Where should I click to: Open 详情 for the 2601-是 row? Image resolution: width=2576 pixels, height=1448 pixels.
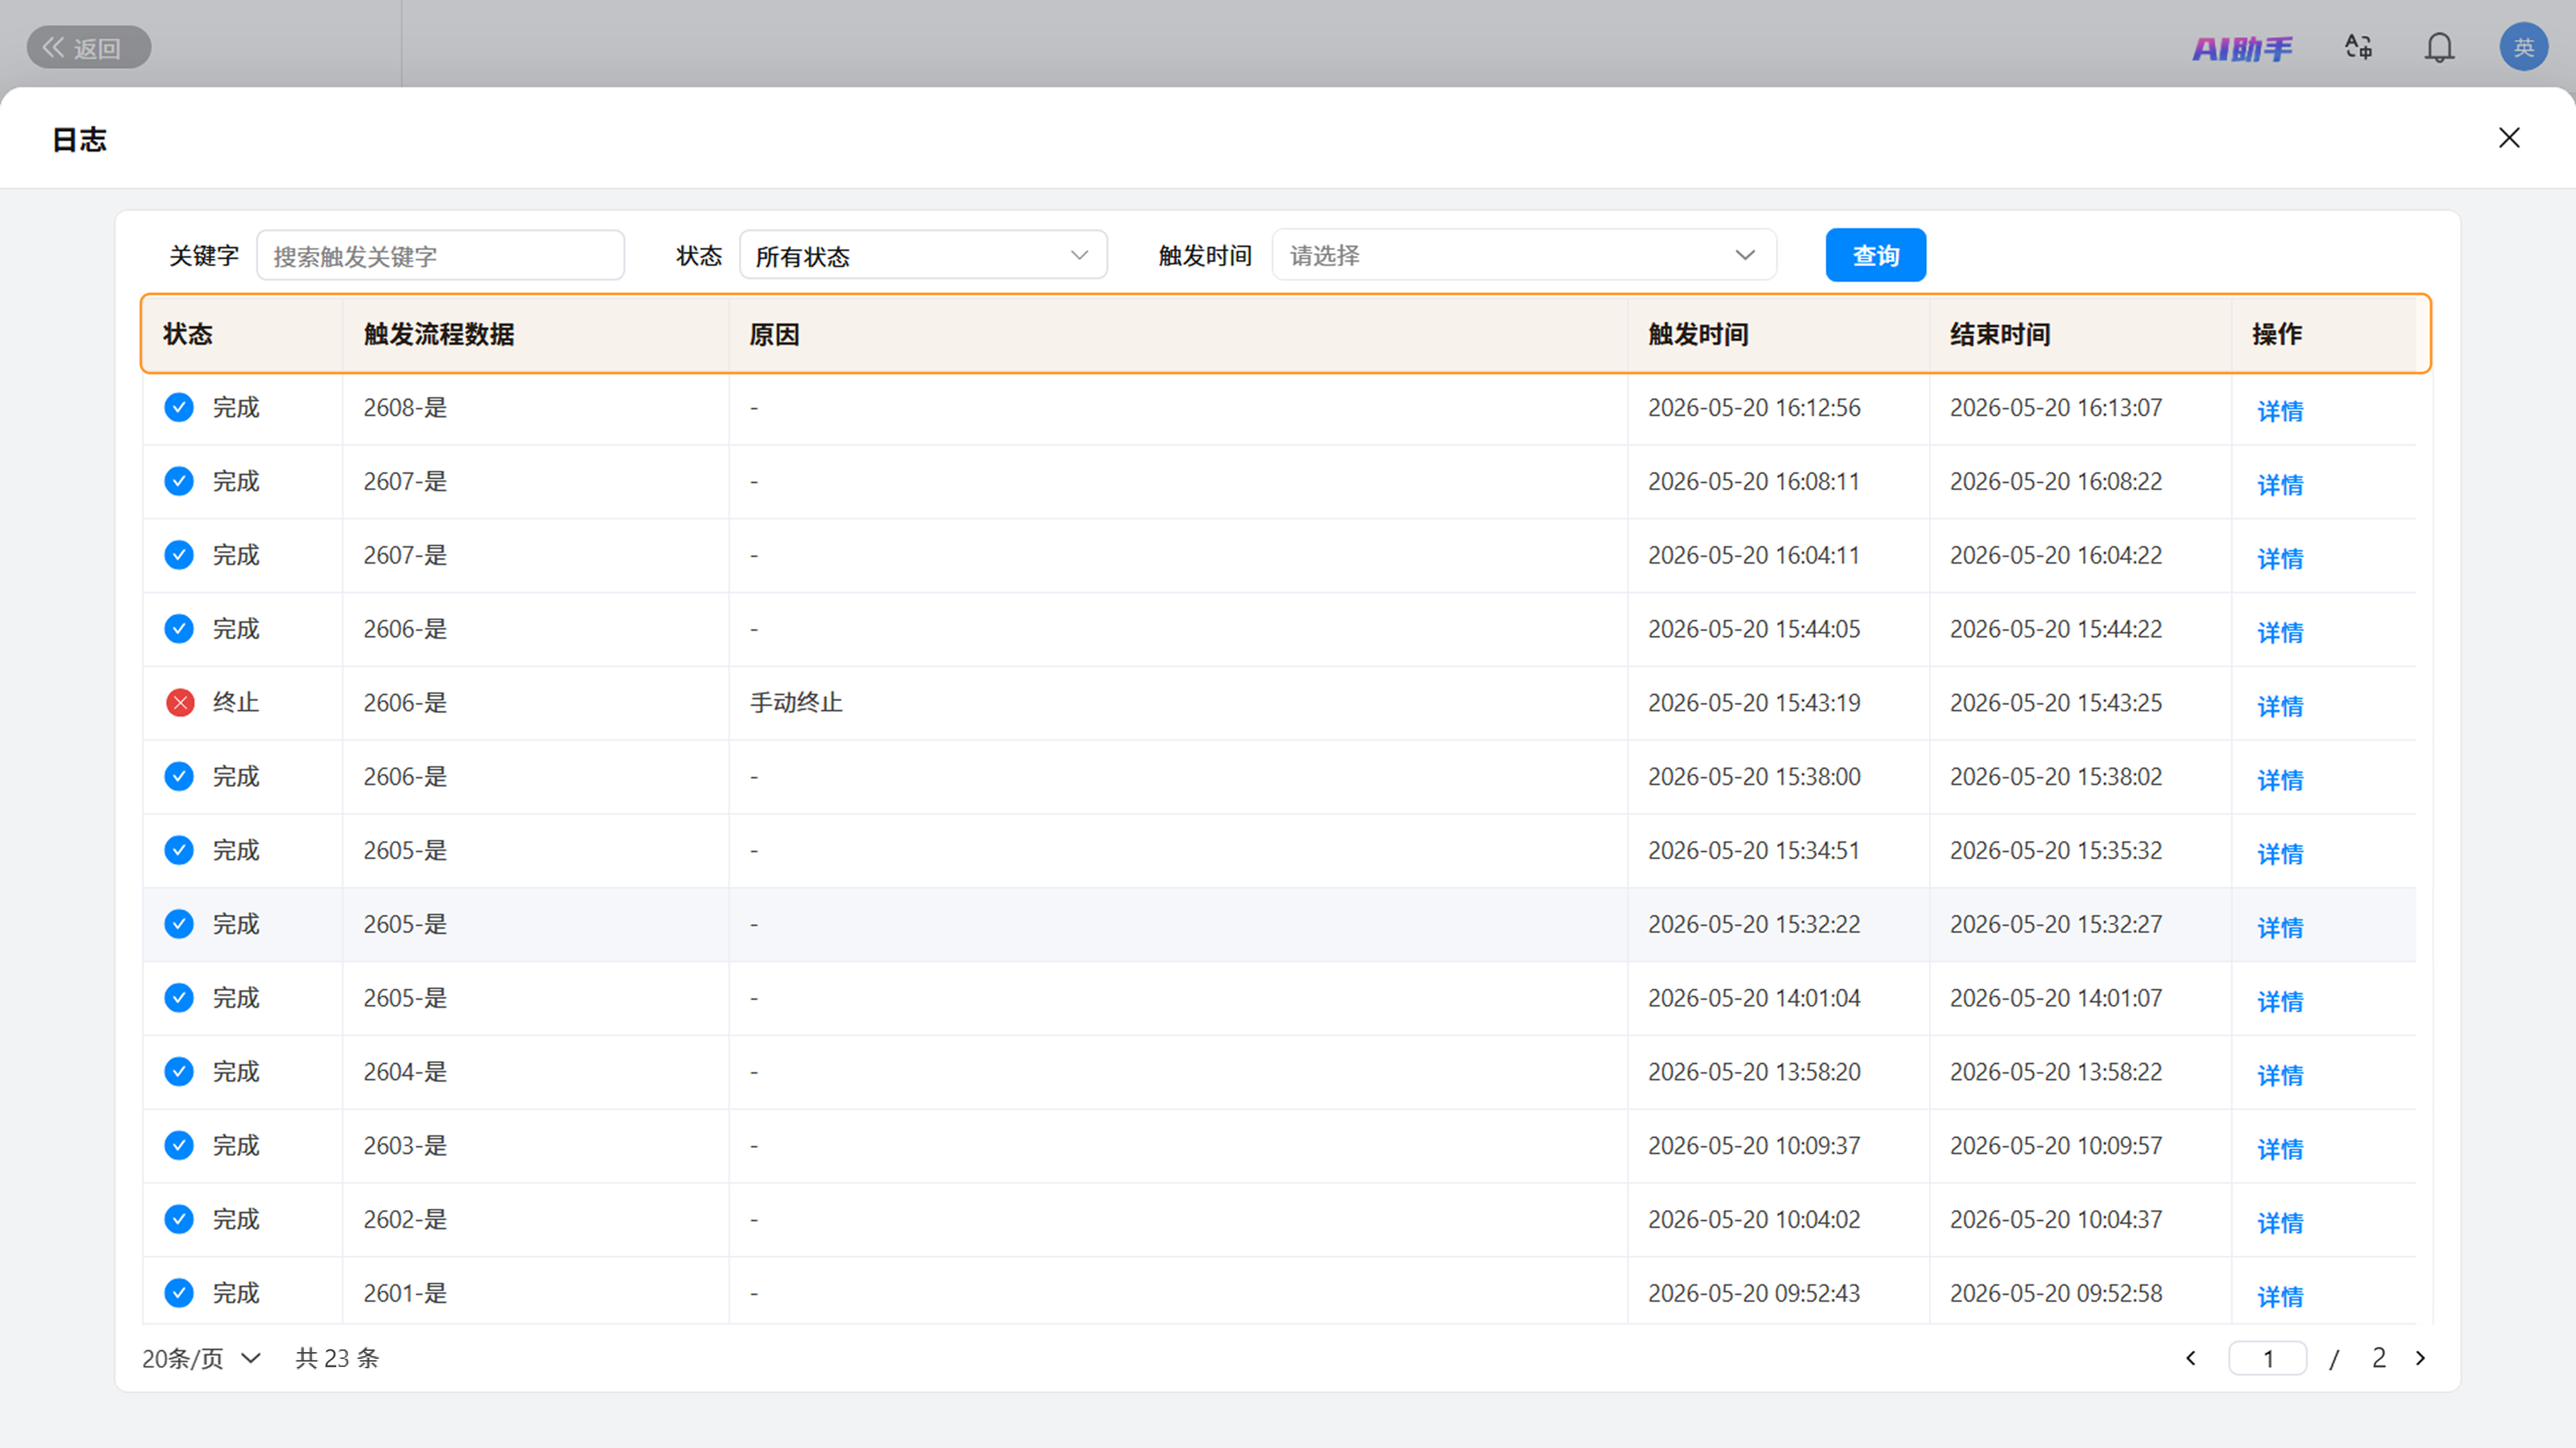2280,1296
